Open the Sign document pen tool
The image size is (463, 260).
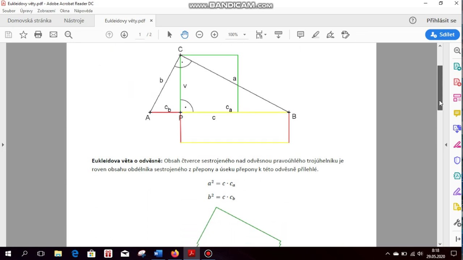[x=330, y=35]
